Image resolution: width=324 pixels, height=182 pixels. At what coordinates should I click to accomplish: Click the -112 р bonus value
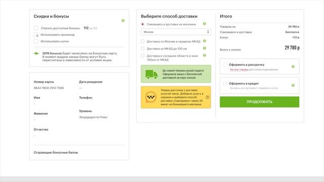pos(296,37)
